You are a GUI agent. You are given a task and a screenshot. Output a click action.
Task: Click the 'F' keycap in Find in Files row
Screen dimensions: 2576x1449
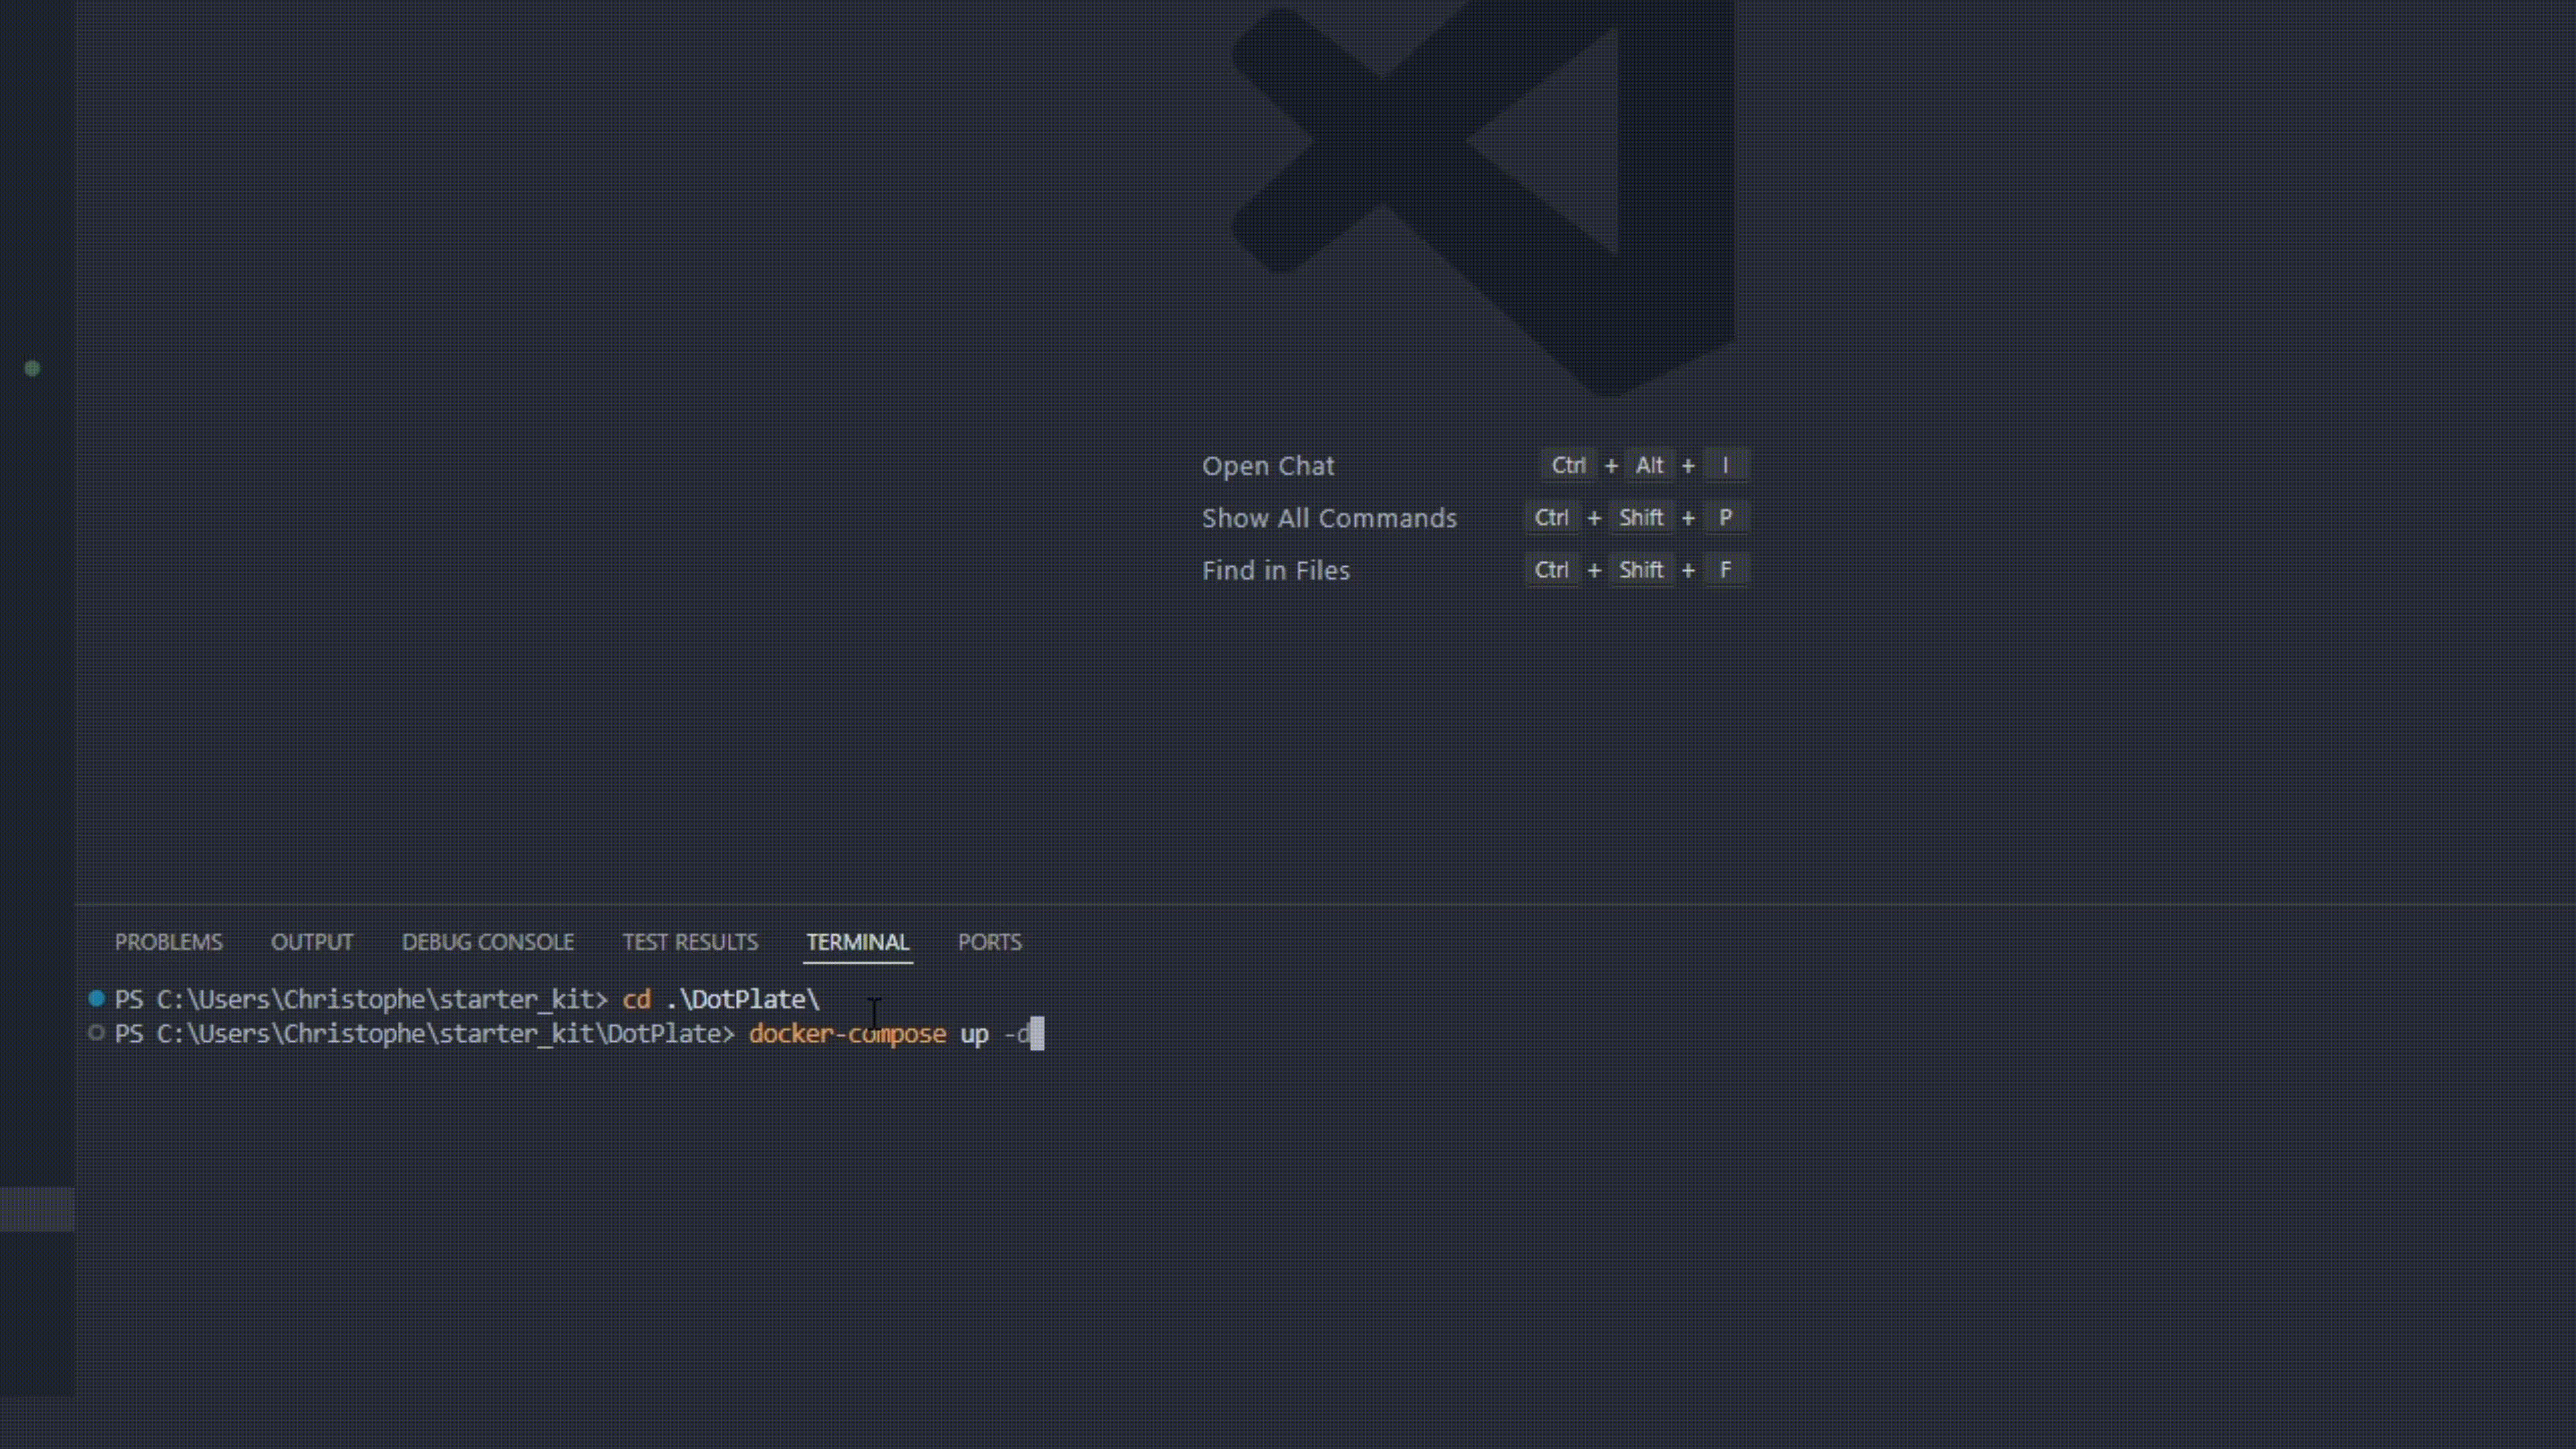tap(1725, 569)
